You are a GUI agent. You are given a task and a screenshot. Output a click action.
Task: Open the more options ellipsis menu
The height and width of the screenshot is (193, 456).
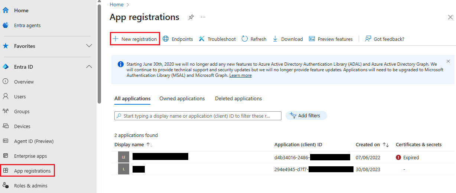click(x=203, y=17)
